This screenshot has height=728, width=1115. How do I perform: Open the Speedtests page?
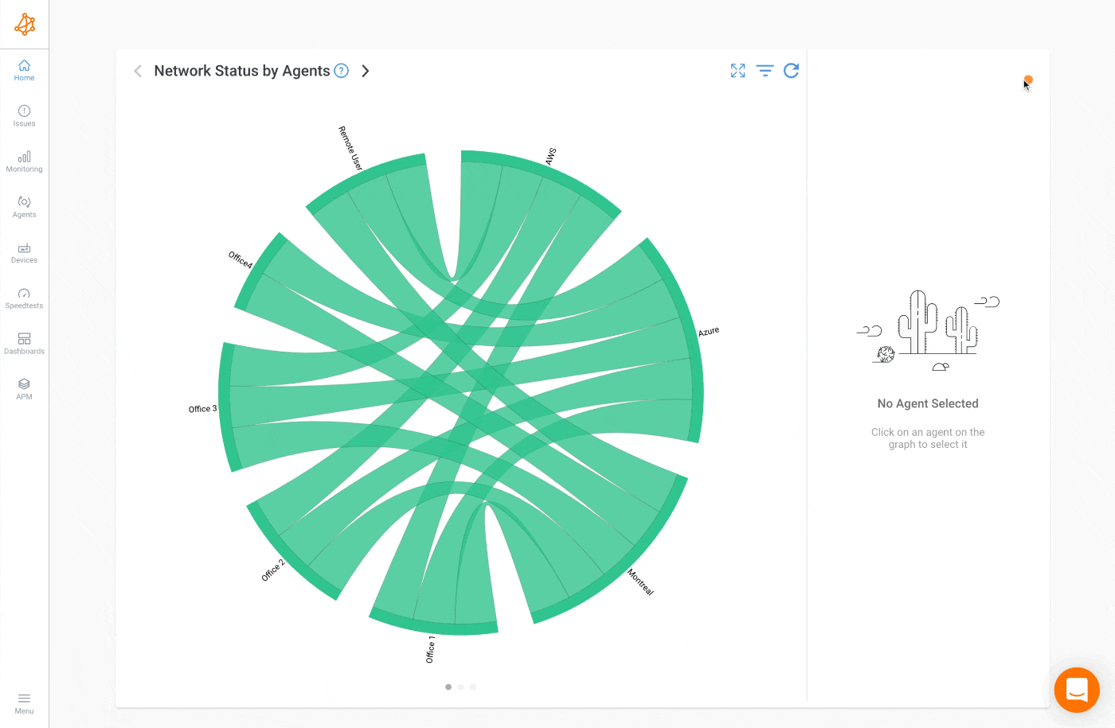tap(24, 298)
